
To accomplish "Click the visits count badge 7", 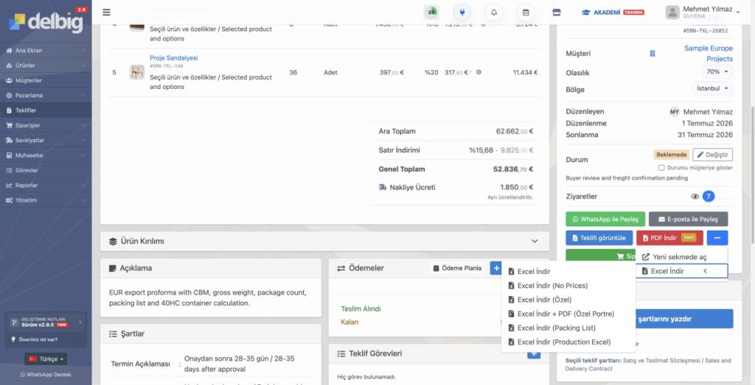I will pos(709,196).
